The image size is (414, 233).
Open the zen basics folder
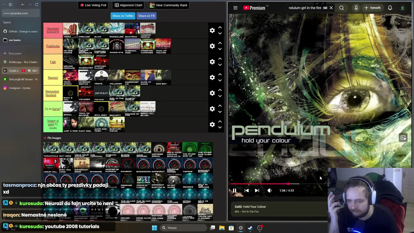pos(20,40)
